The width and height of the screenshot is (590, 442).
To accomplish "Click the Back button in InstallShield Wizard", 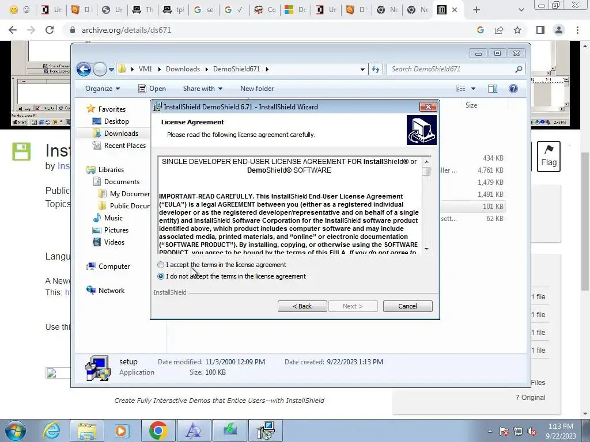I will [302, 306].
